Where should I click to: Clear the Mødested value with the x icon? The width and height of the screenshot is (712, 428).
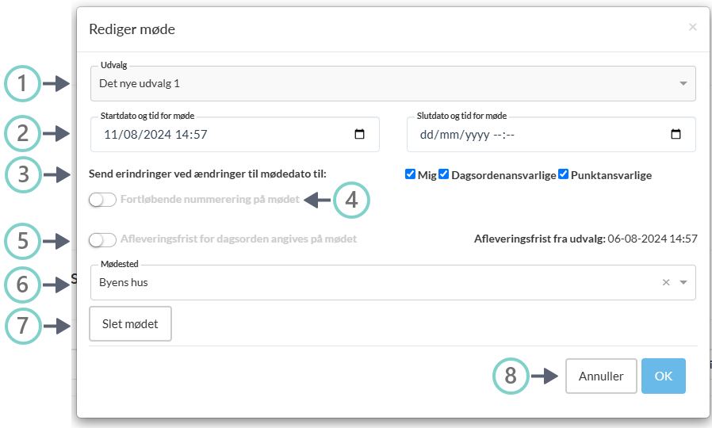tap(666, 283)
